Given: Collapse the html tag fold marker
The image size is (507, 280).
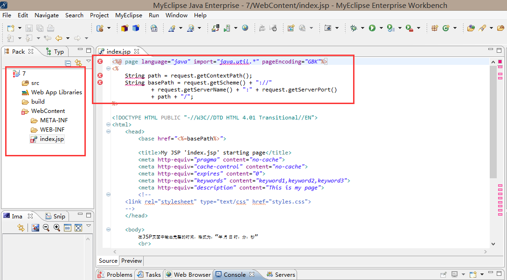Looking at the screenshot, I should [108, 125].
